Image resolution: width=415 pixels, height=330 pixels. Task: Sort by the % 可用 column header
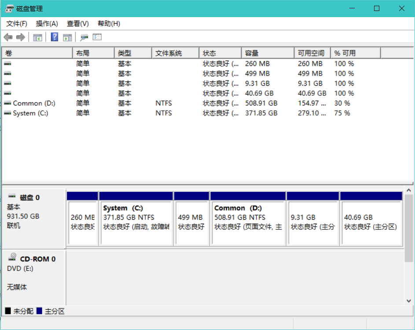pyautogui.click(x=356, y=53)
